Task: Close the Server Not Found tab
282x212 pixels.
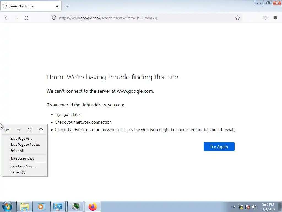Action: coord(57,6)
